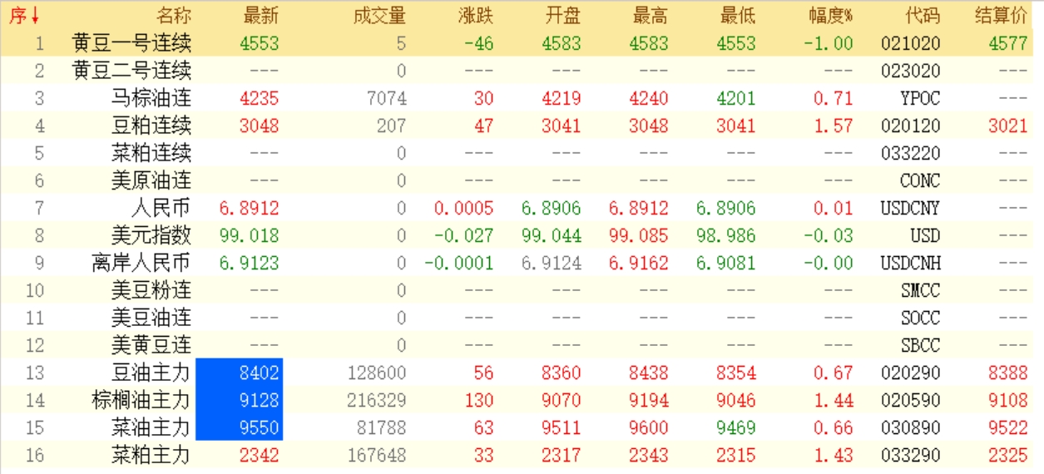Select the 黄豆一号连续 row
Screen dimensions: 1044x474
pos(131,43)
